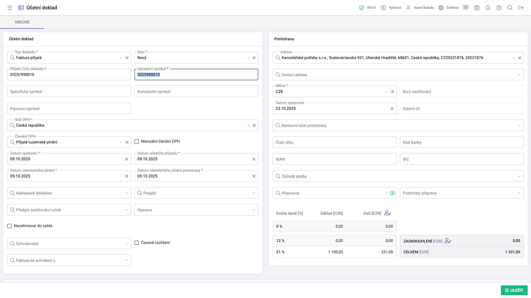Viewport: 531px width, 298px height.
Task: Open the help question mark icon
Action: click(499, 8)
